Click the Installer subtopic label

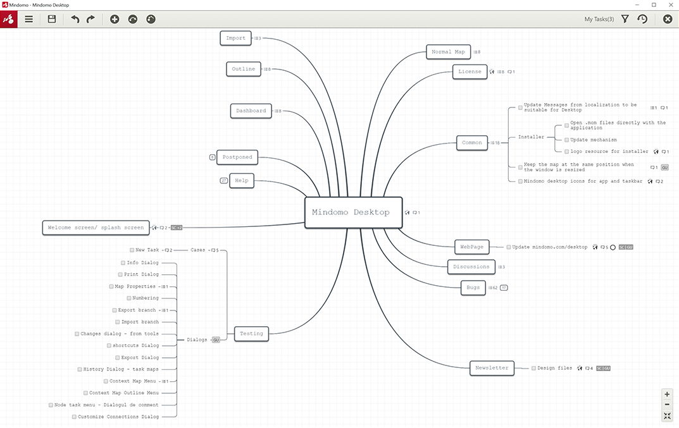click(532, 137)
